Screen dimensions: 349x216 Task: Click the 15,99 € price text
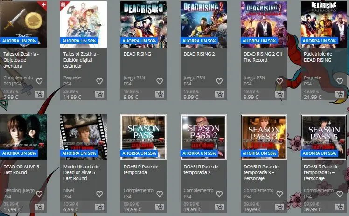point(12,209)
